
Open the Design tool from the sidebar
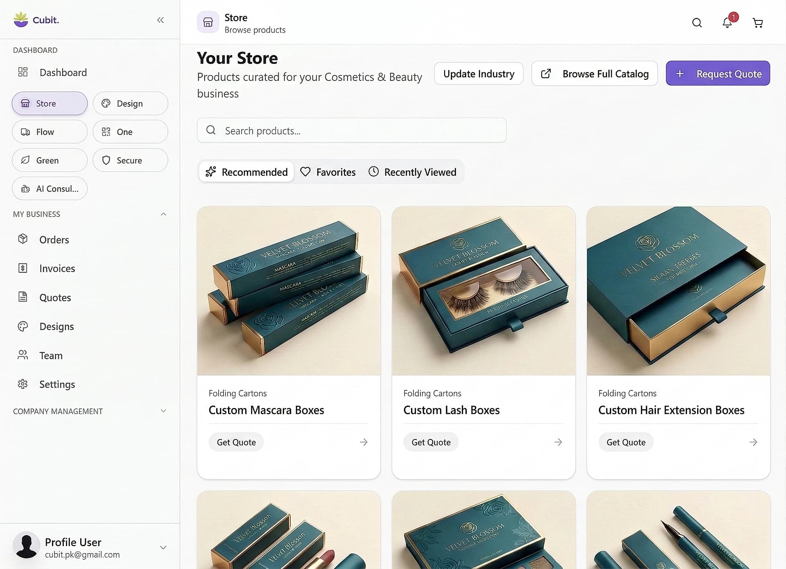[130, 103]
